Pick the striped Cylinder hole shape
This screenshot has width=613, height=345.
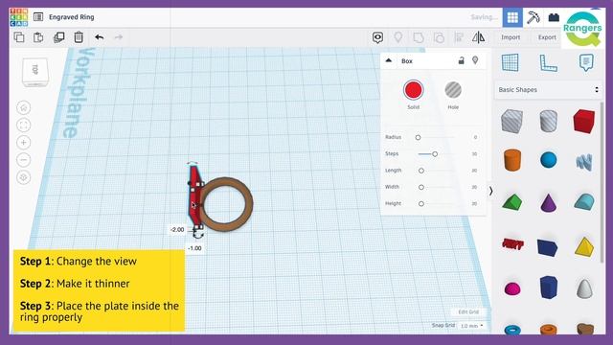(x=549, y=121)
